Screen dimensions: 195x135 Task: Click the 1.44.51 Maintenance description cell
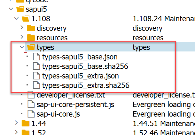point(164,123)
